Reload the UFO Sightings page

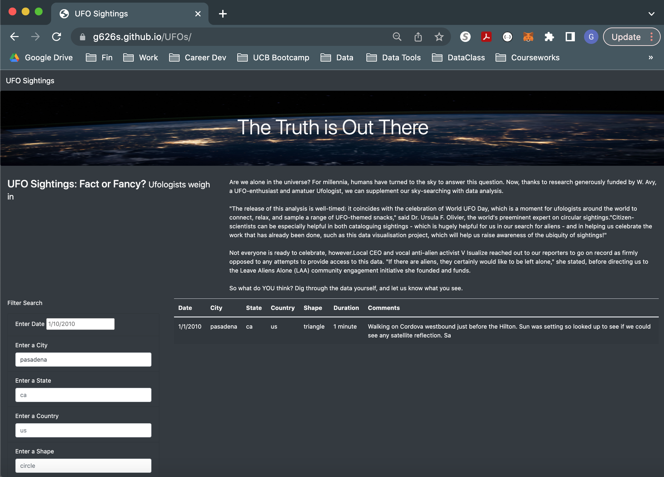(x=57, y=37)
